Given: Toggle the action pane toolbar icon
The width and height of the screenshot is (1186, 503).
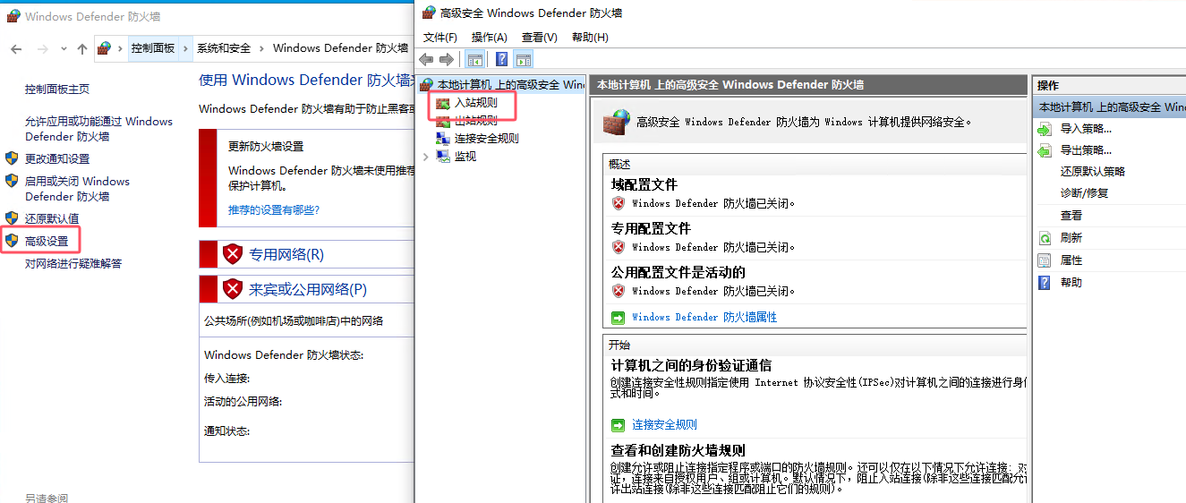Looking at the screenshot, I should 524,60.
